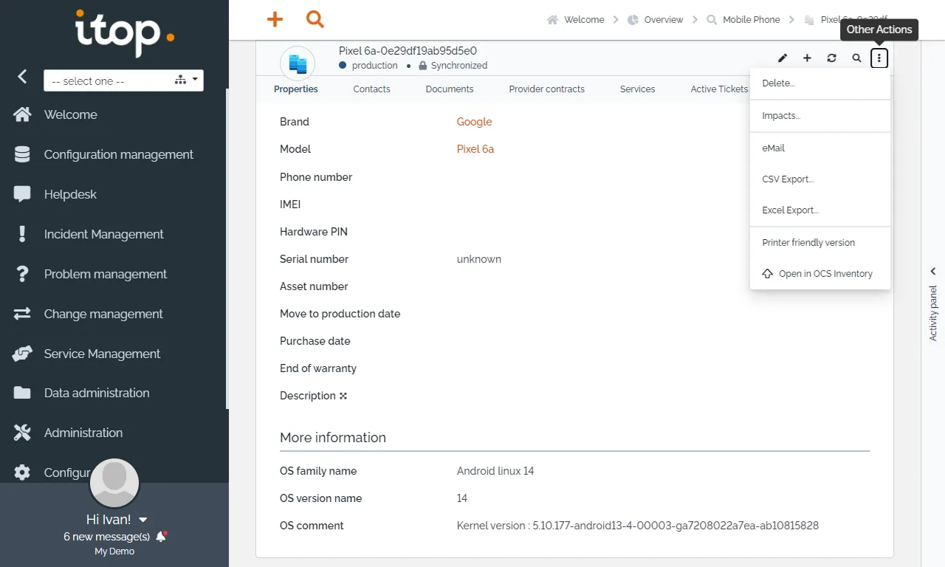Go to Overview breadcrumb
945x567 pixels.
pyautogui.click(x=655, y=20)
